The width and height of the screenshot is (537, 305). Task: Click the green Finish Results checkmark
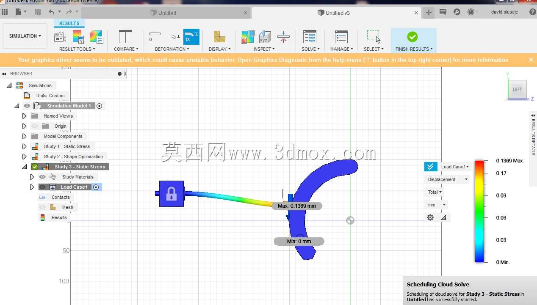[412, 37]
